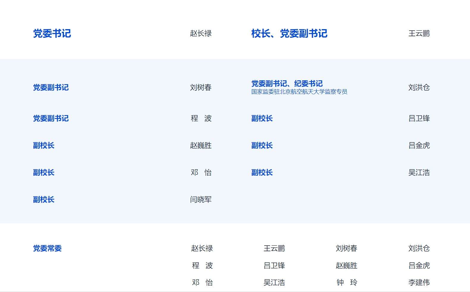The image size is (470, 292).
Task: Select 吴江浩 in the 党委常委 list
Action: 274,282
